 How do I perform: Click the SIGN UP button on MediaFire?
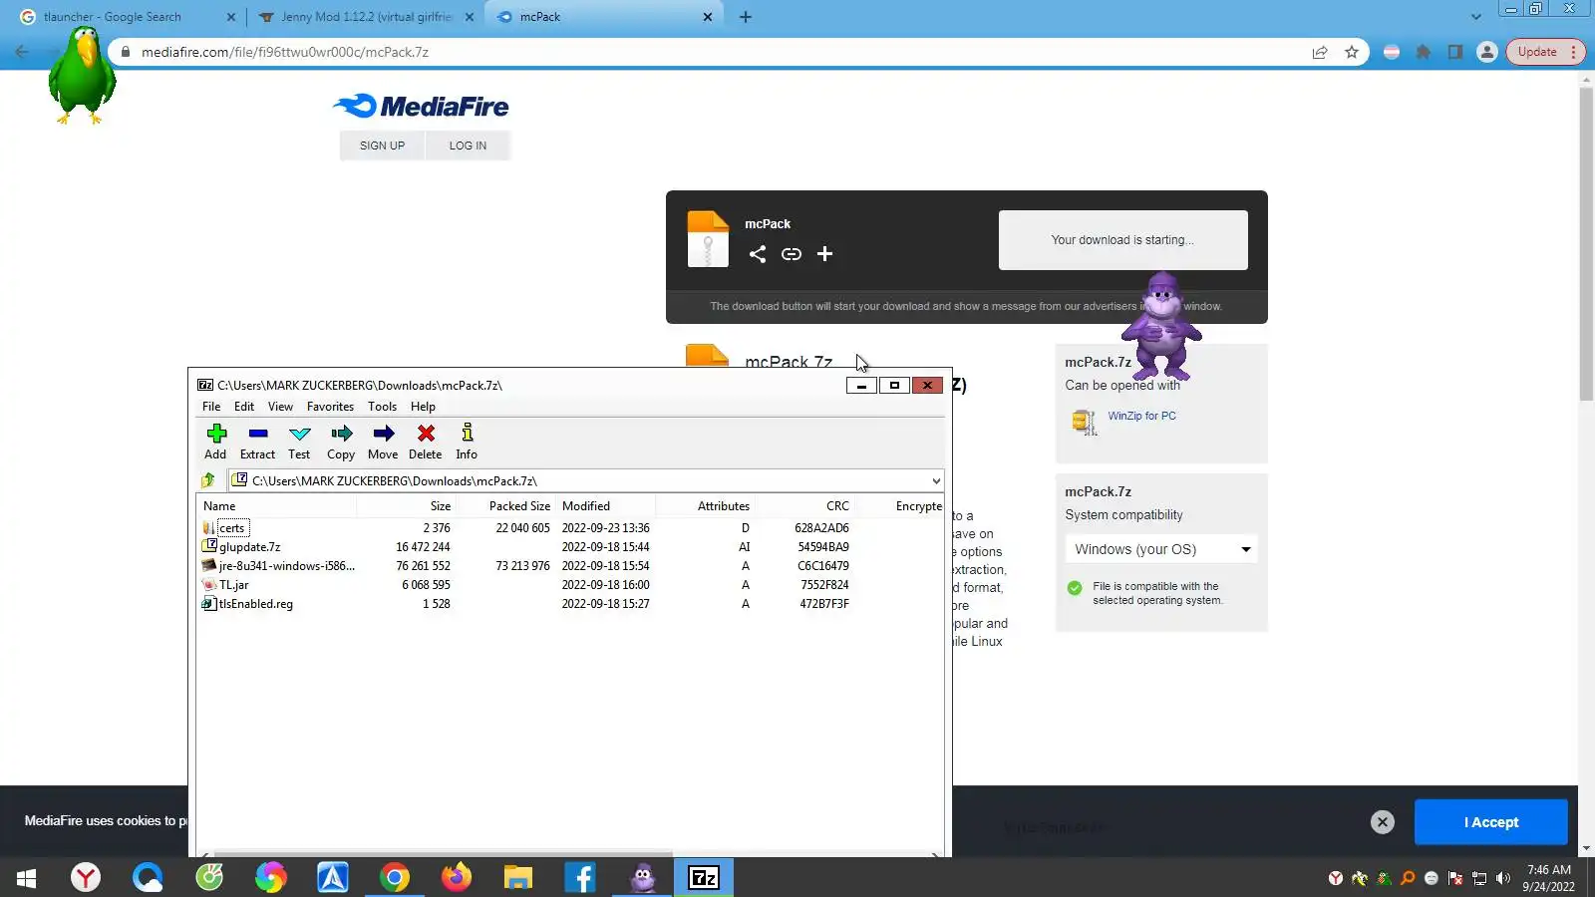pyautogui.click(x=382, y=146)
